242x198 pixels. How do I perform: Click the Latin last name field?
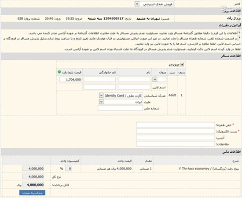click(x=100, y=87)
